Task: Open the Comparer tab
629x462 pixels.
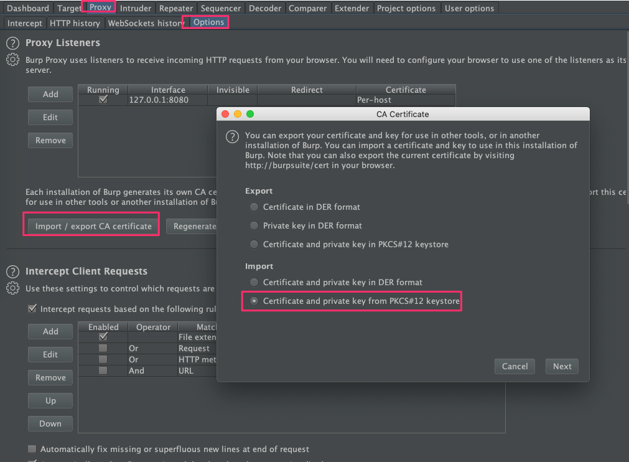Action: (308, 8)
